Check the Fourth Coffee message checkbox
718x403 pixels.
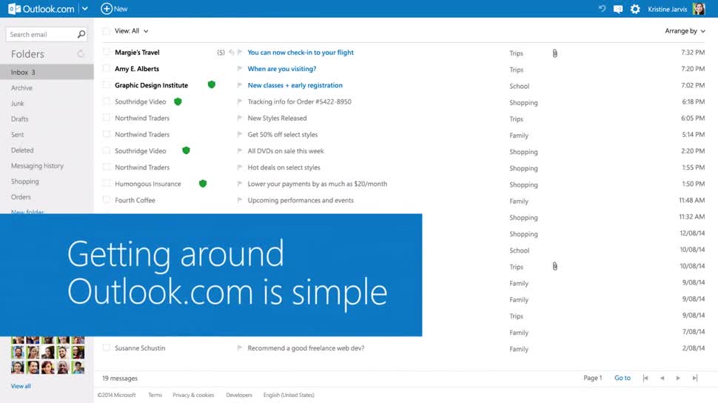(107, 200)
